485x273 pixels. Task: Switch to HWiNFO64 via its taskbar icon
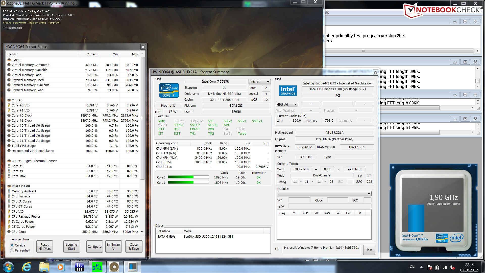79,267
